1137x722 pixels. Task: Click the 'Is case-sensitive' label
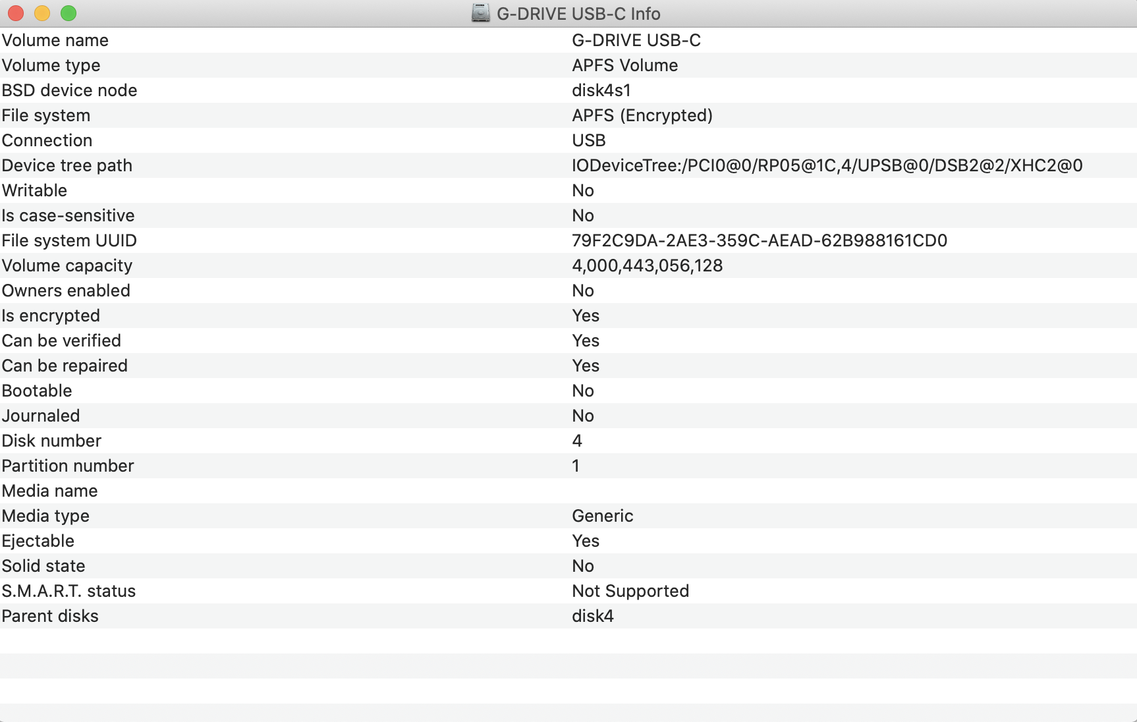[69, 215]
